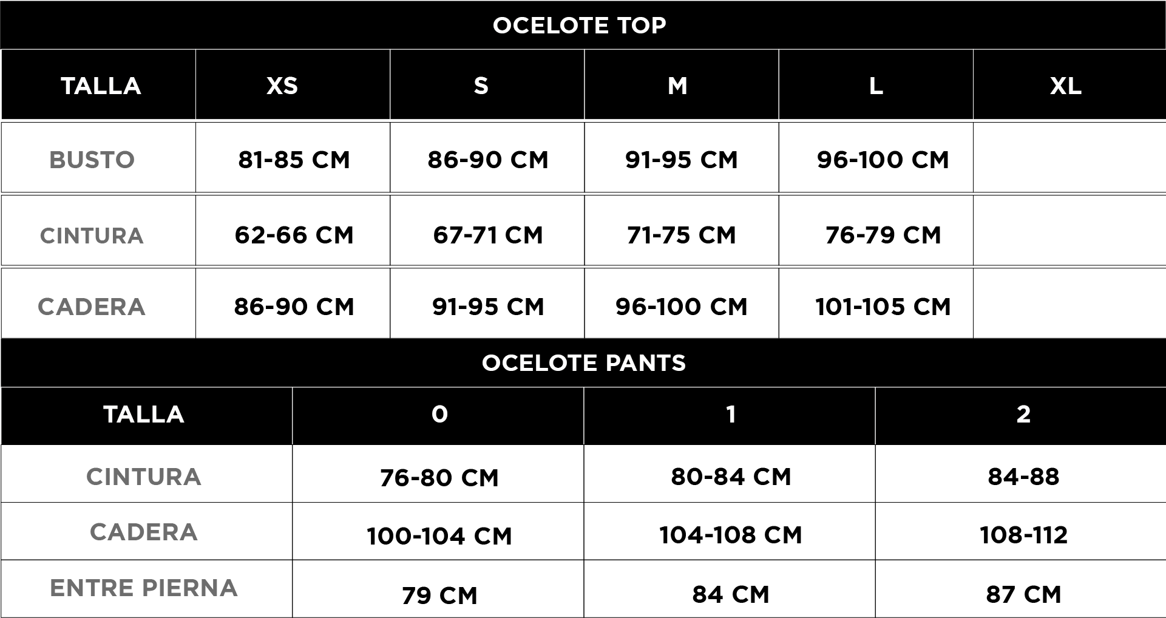Viewport: 1166px width, 618px height.
Task: Select the 76-80 CM pants waist cell
Action: click(439, 478)
